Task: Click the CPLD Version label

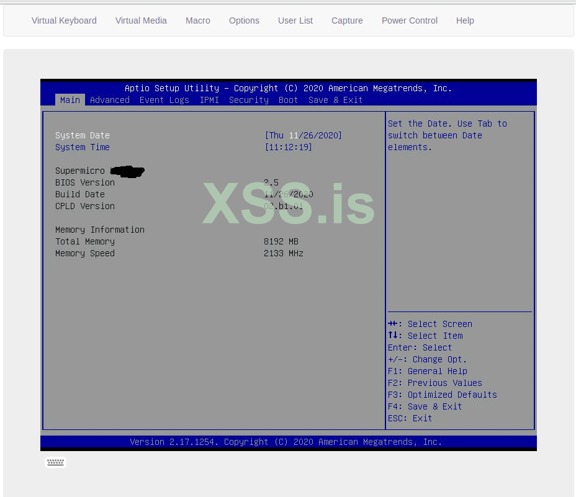Action: [x=85, y=206]
